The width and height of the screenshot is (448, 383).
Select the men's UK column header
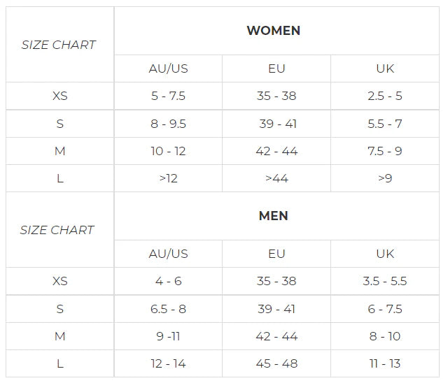(x=385, y=254)
